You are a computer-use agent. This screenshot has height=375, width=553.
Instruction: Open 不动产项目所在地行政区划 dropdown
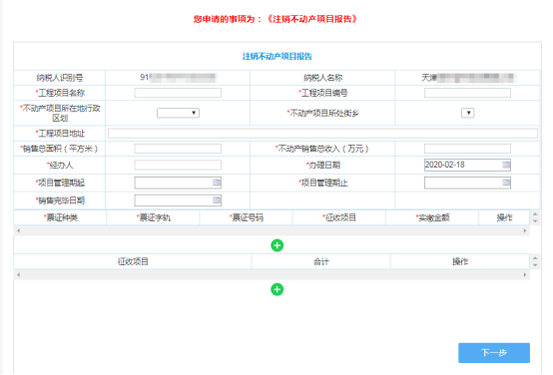pos(178,113)
